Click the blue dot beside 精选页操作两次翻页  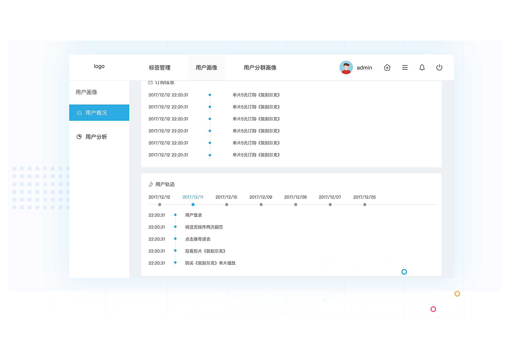click(175, 227)
